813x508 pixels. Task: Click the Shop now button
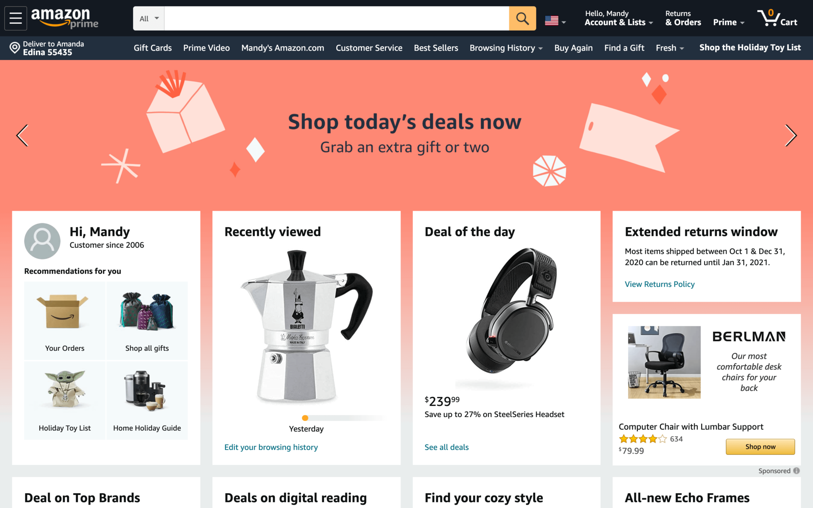point(760,447)
